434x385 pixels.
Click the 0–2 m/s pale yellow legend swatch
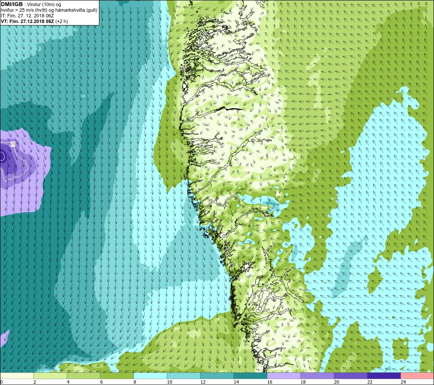coord(17,375)
